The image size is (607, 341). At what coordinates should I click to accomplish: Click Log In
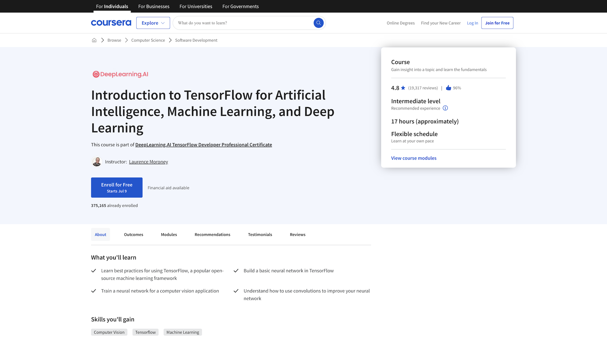472,23
